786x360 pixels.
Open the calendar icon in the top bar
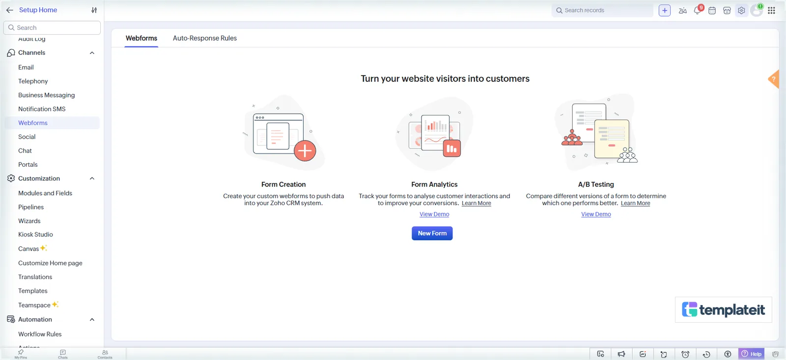tap(712, 10)
